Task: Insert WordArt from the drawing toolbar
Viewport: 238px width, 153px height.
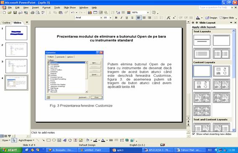Action: [x=65, y=140]
